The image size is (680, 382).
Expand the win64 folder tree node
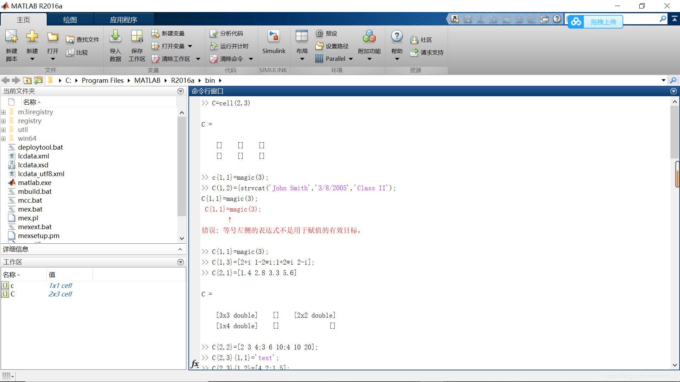(x=4, y=139)
